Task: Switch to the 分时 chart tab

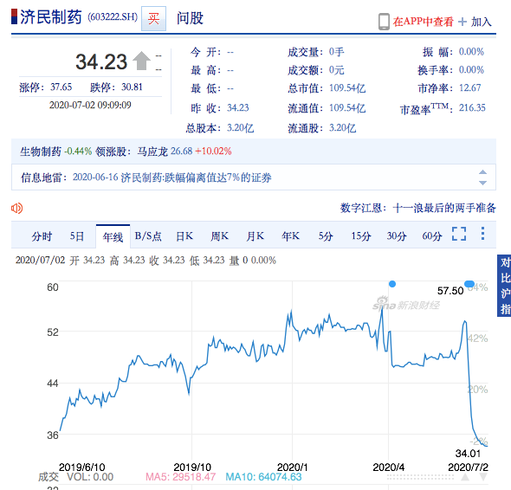Action: 42,236
